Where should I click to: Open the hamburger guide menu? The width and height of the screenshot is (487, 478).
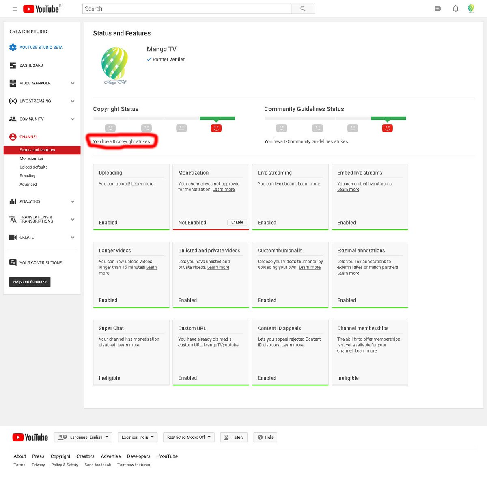coord(15,9)
